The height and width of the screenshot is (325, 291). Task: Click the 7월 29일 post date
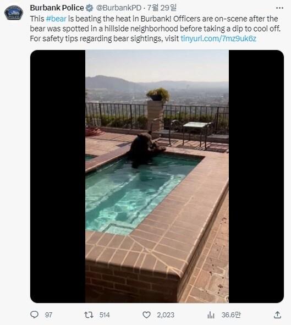tap(162, 8)
